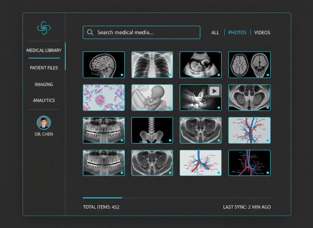Toggle selection square on fetal ultrasound thumbnail

click(x=219, y=75)
